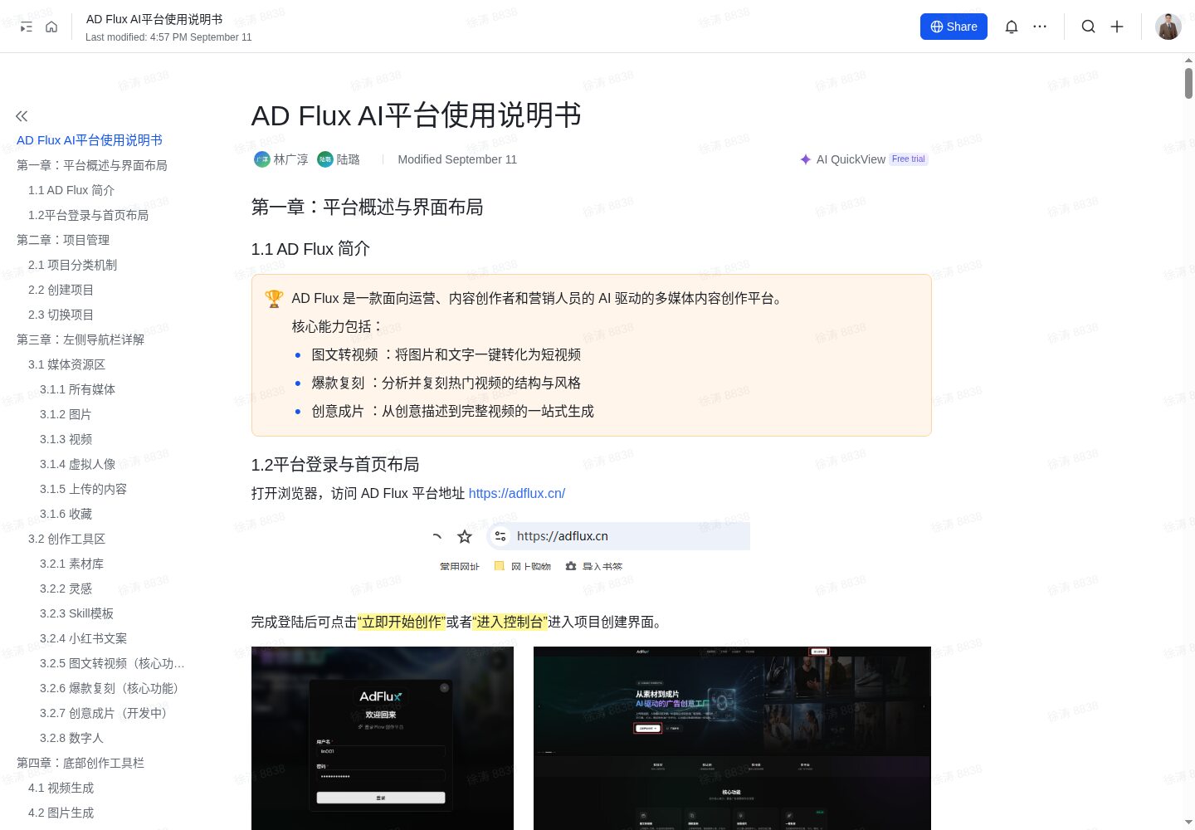Jump to 第四章:底部创作工具栏 in outline
1195x830 pixels.
(80, 763)
